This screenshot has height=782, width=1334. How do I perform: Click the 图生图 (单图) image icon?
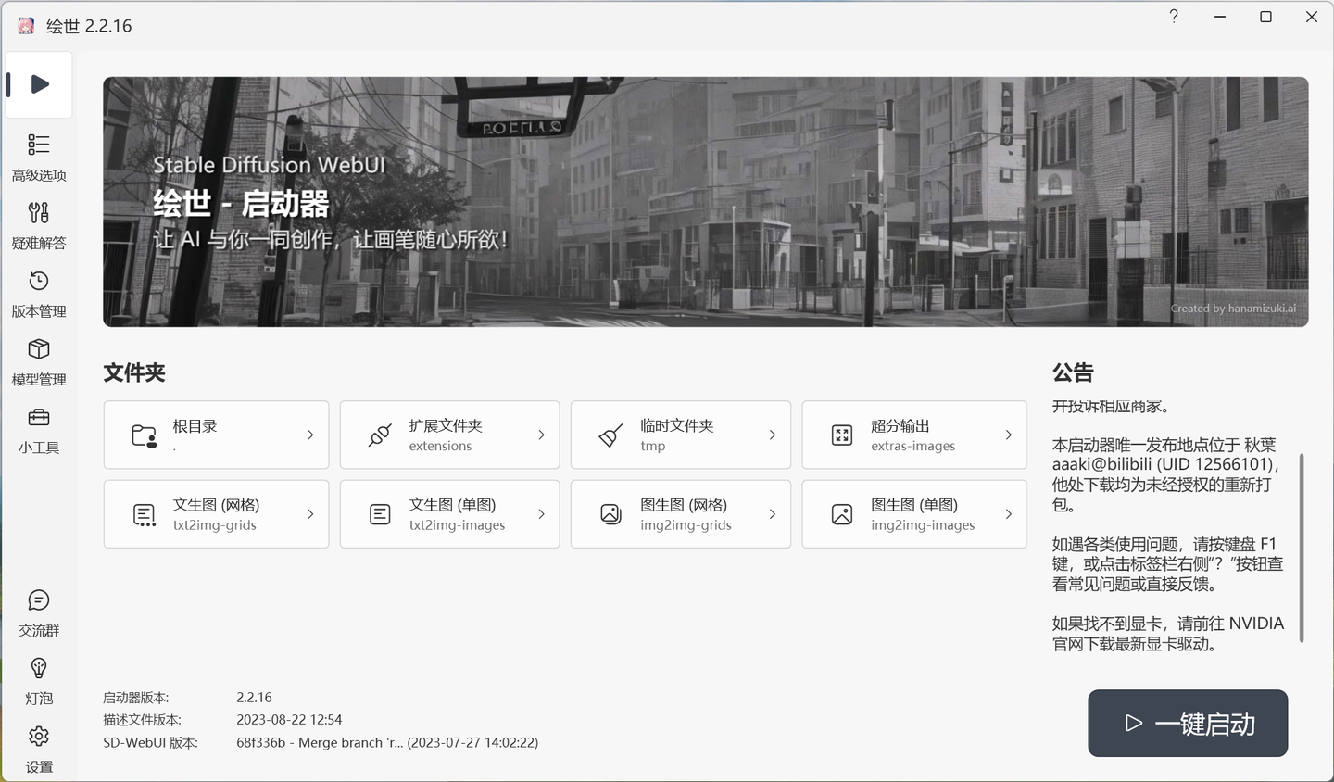(842, 514)
